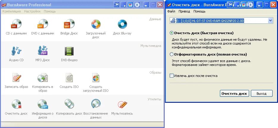This screenshot has width=278, height=128.
Task: Open Помощь menu in main window
Action: tap(50, 11)
